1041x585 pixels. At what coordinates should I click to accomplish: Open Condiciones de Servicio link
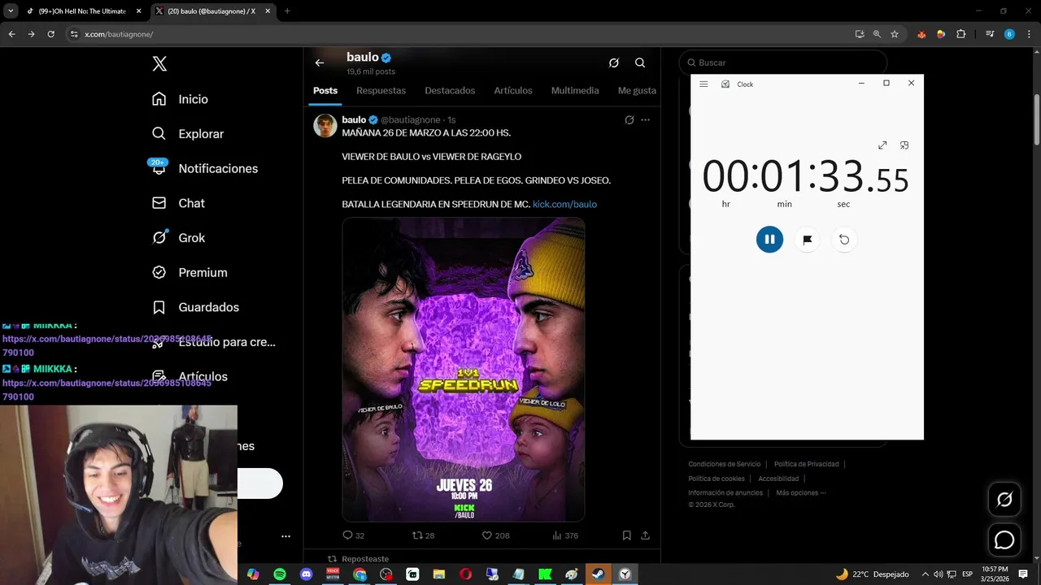[x=725, y=464]
